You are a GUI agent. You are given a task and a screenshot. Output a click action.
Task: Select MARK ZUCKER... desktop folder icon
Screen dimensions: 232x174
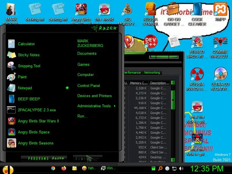tap(11, 13)
